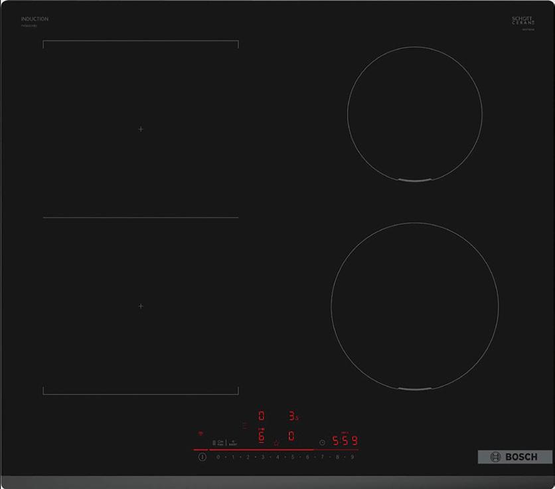
Task: Point at the lower flex zone cross marker
Action: pos(141,306)
